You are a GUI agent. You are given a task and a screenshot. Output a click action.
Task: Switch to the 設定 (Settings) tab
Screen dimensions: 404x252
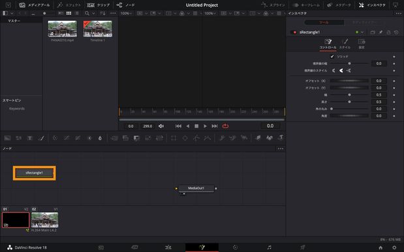tap(362, 44)
